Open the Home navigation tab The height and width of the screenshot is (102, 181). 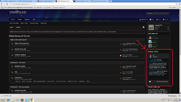pos(13,20)
